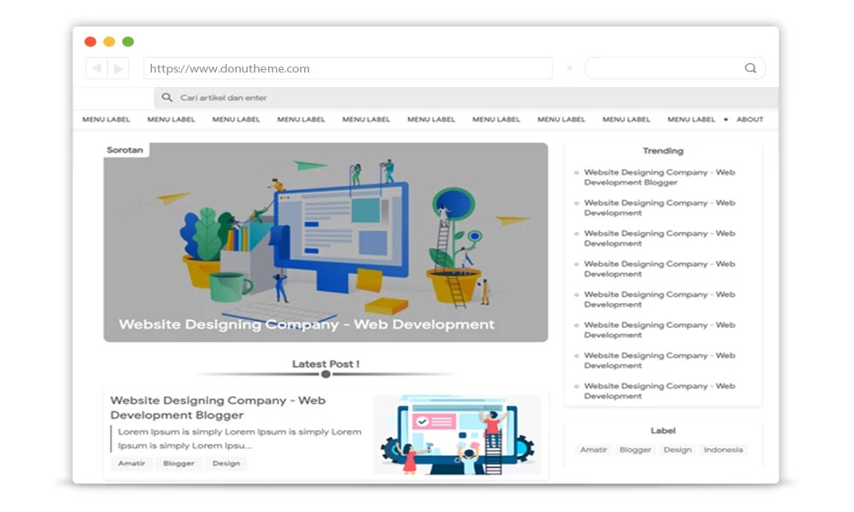The width and height of the screenshot is (854, 512).
Task: Open the ABOUT menu item
Action: point(750,119)
